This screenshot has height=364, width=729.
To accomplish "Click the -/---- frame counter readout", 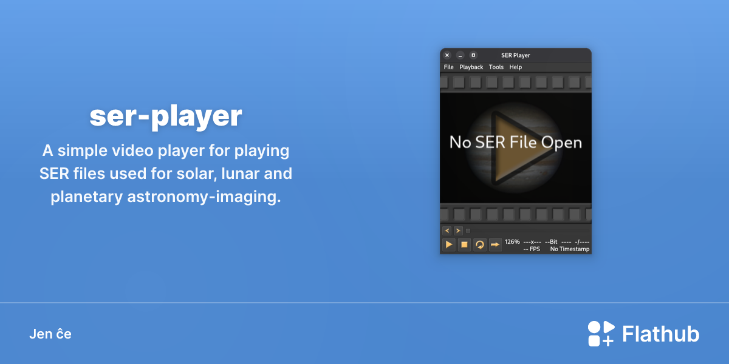I will [582, 241].
